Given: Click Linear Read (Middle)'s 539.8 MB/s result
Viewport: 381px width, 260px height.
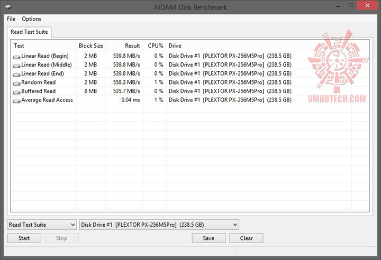Looking at the screenshot, I should 126,65.
